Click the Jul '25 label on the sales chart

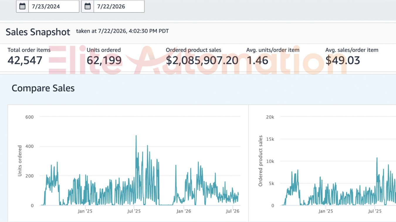[375, 211]
